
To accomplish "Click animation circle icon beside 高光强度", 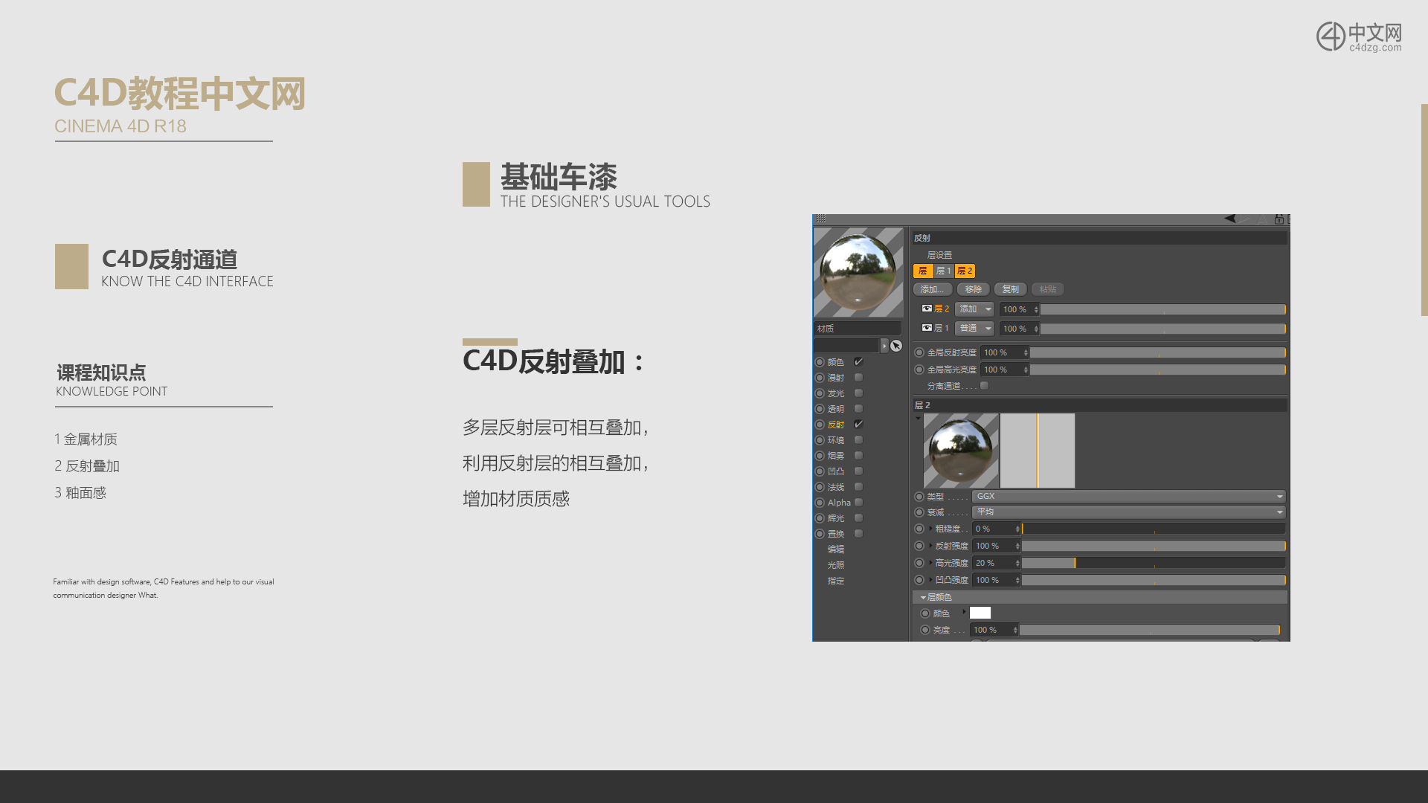I will (x=919, y=563).
